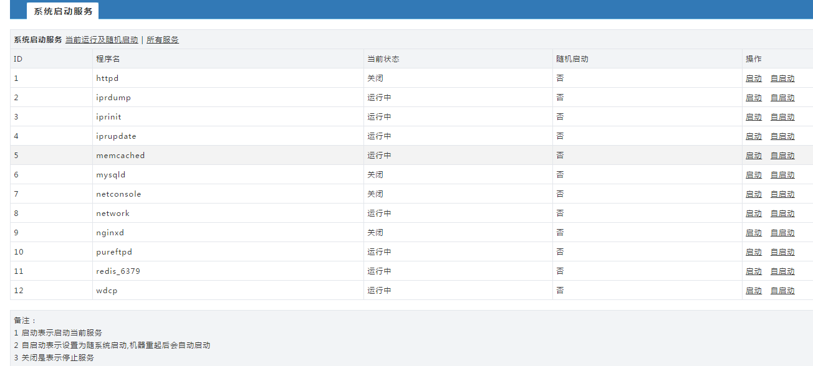The height and width of the screenshot is (366, 813).
Task: Select the iprupdate program name cell
Action: 228,136
